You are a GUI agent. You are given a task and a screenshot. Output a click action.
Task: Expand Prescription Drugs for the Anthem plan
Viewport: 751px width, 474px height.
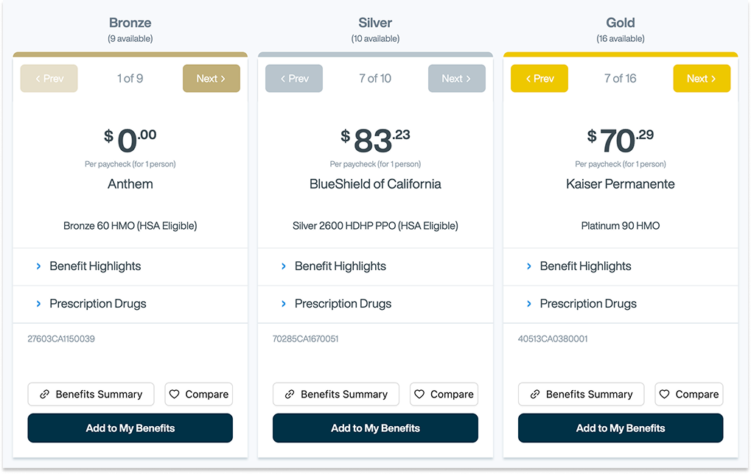pos(97,304)
